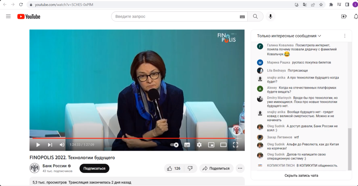This screenshot has height=186, width=358.
Task: Click the YouTube search input field
Action: 176,16
